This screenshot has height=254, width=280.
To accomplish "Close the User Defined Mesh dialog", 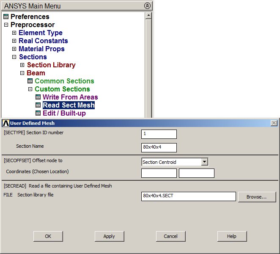I will pos(274,123).
